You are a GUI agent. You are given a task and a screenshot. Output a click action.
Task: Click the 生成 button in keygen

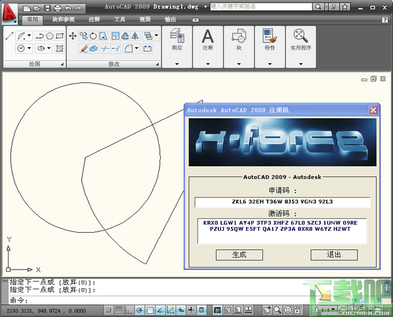[239, 255]
